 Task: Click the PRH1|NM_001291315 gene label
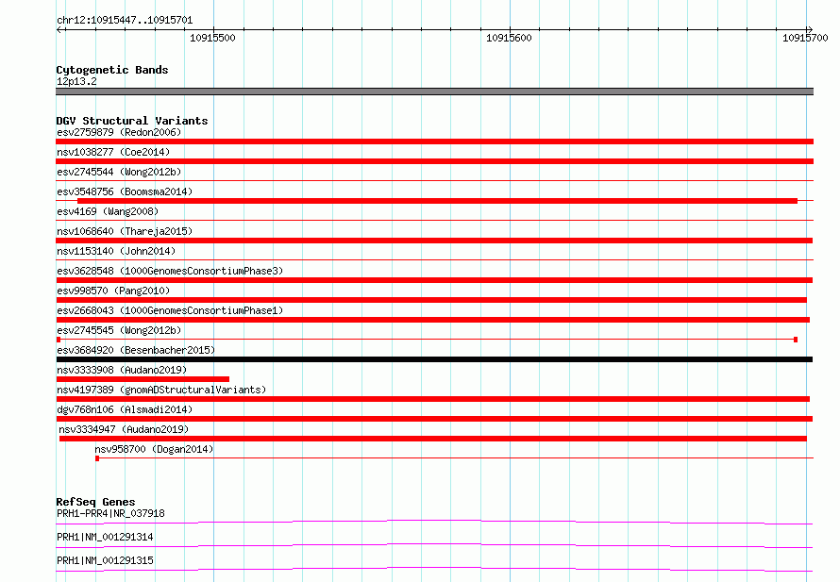(x=105, y=560)
